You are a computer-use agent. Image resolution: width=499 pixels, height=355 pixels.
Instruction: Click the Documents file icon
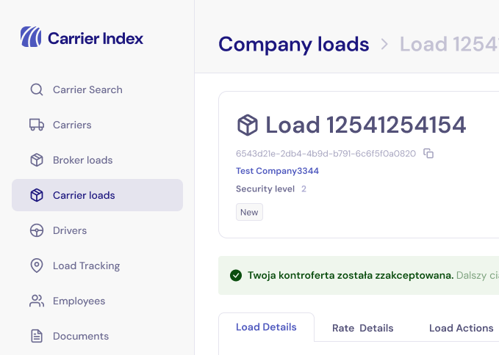tap(37, 336)
